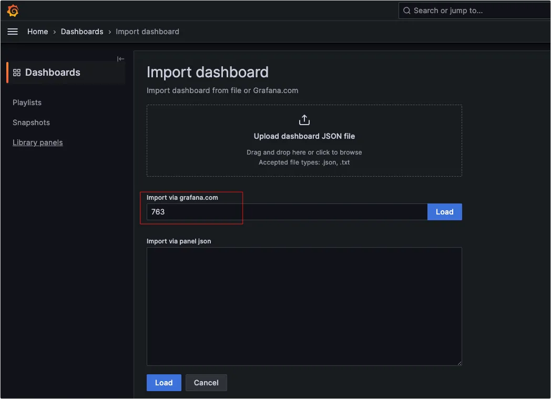The image size is (551, 399).
Task: Click the magnifier icon in the search bar
Action: click(406, 11)
